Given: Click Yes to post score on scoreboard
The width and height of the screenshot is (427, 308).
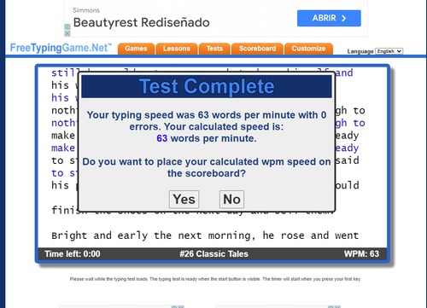Looking at the screenshot, I should pyautogui.click(x=184, y=199).
